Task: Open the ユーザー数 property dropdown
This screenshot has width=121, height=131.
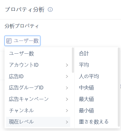Action: click(22, 41)
